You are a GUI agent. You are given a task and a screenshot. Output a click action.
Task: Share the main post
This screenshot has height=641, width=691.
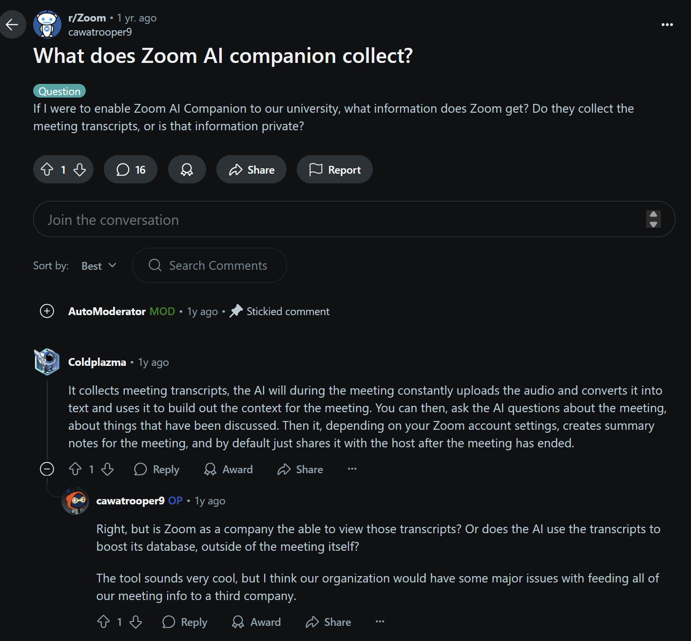pyautogui.click(x=251, y=170)
